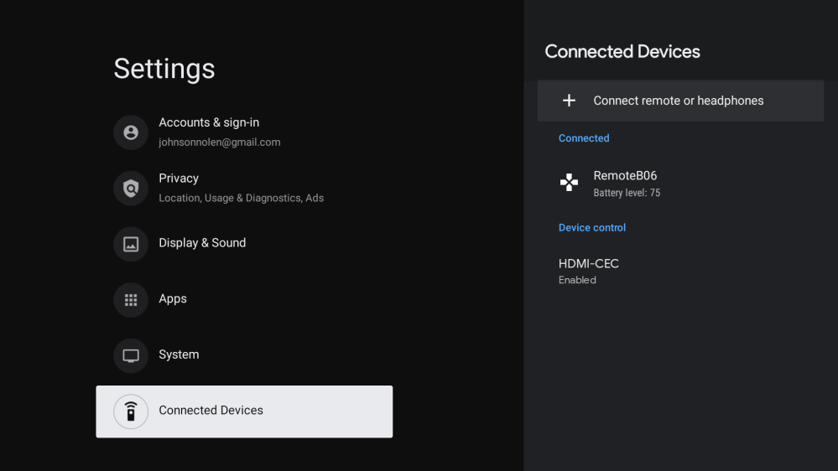This screenshot has height=471, width=838.
Task: Click the johnsonnolen@gmail.com account text
Action: point(220,142)
